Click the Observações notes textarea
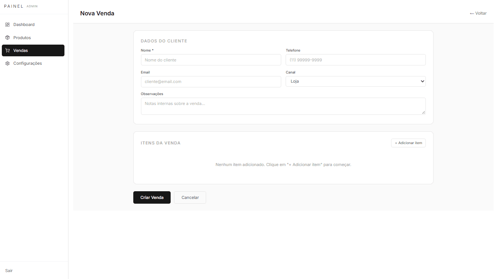Screen dimensions: 498x279 pos(283,106)
